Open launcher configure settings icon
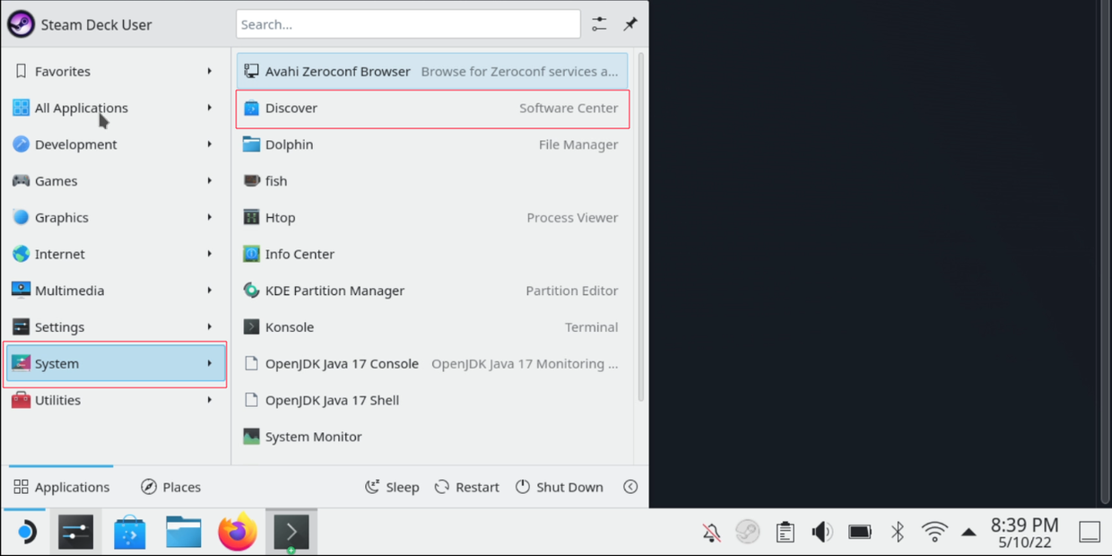Viewport: 1112px width, 556px height. [x=599, y=24]
